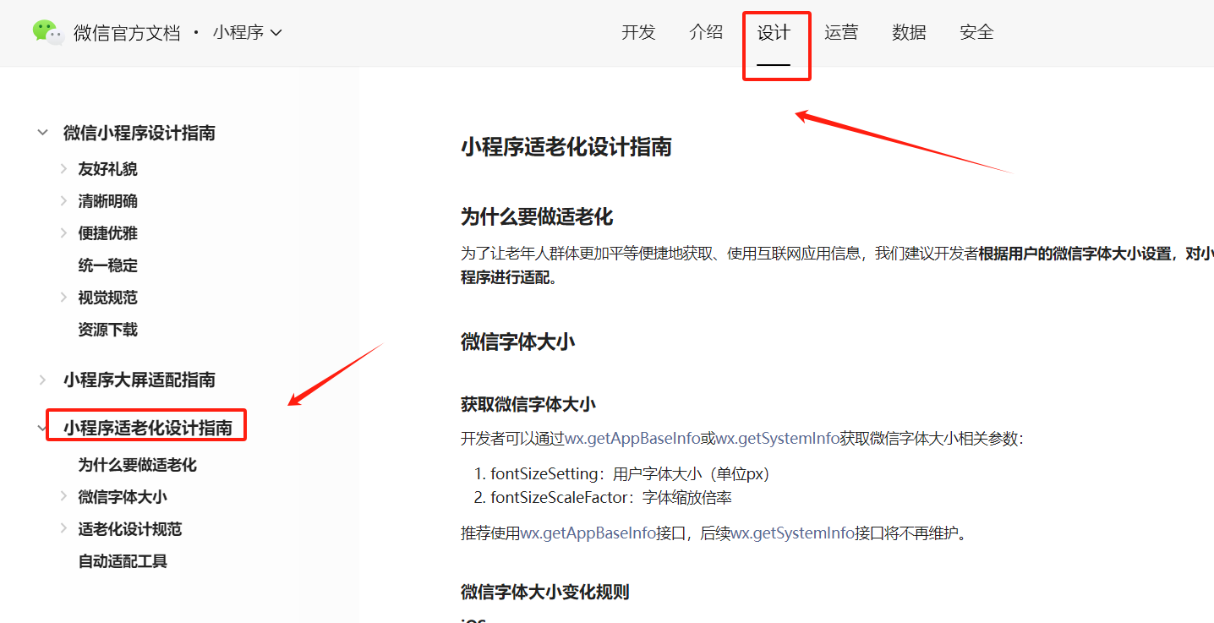This screenshot has height=623, width=1214.
Task: Open 微信字体大小 sidebar entry
Action: pyautogui.click(x=123, y=497)
